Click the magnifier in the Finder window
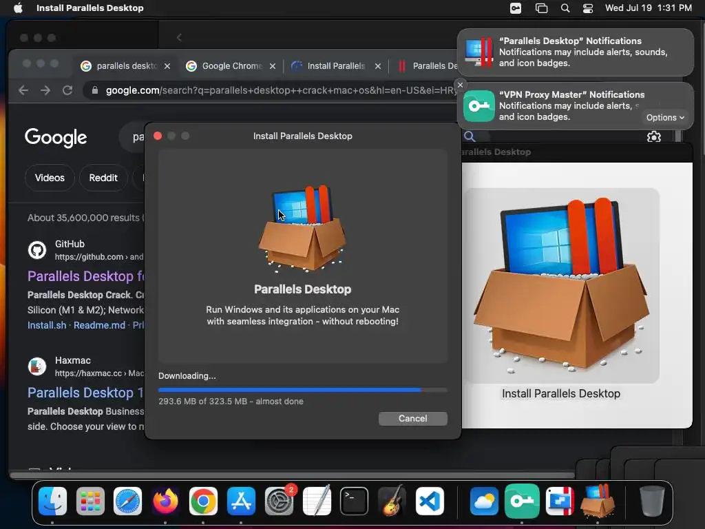 tap(470, 136)
